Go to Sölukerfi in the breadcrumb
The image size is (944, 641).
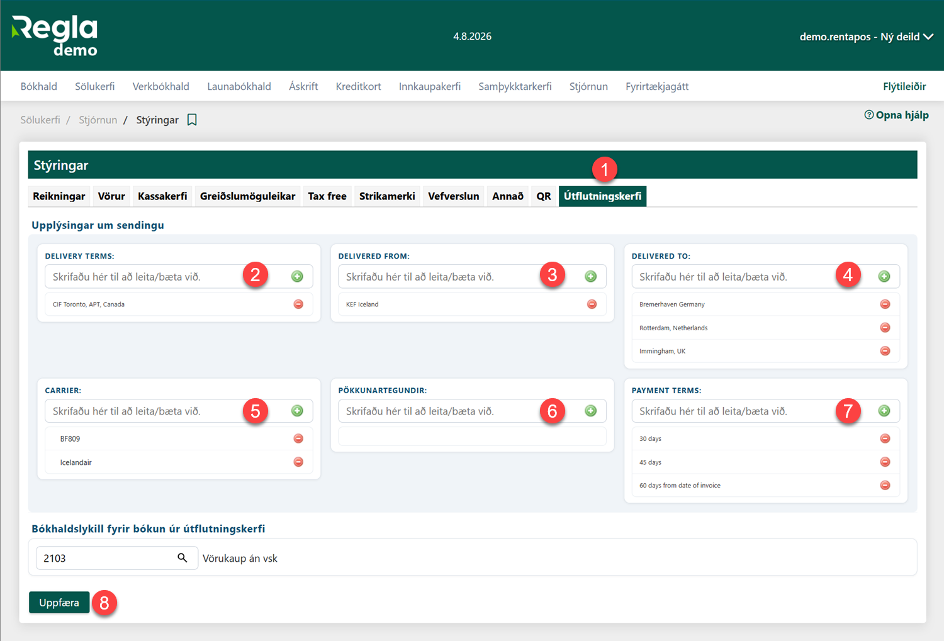40,120
